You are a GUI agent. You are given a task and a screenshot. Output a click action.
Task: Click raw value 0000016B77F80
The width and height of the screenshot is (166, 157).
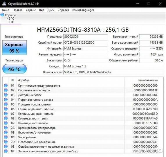coord(146,123)
